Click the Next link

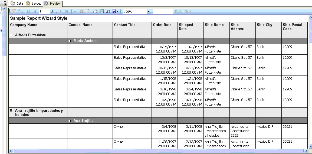point(188,11)
